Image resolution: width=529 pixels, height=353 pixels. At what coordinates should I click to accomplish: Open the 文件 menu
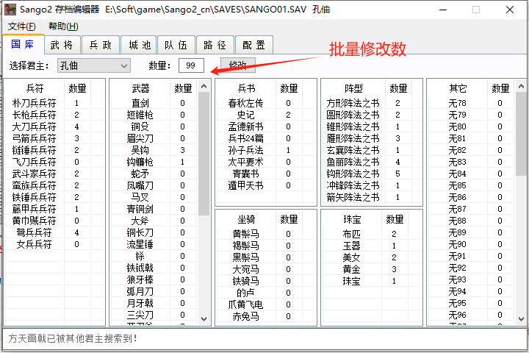[21, 26]
